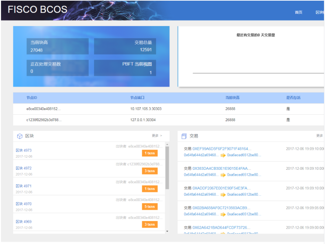Click the cube icon beside 区块 panel title
The width and height of the screenshot is (325, 244).
click(19, 136)
